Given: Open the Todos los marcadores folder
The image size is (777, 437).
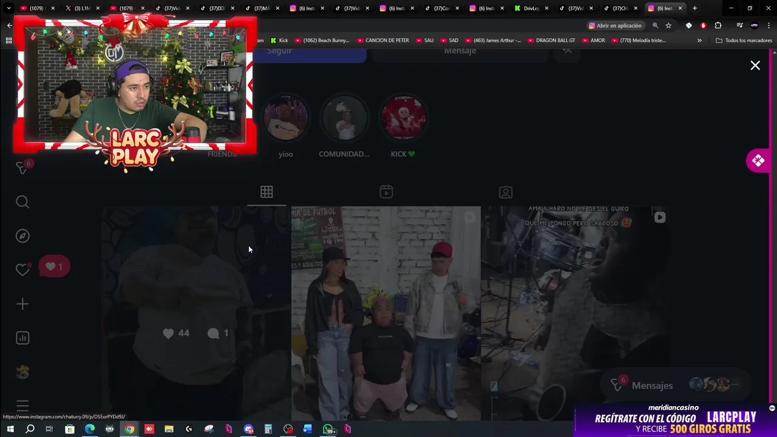Looking at the screenshot, I should (744, 41).
